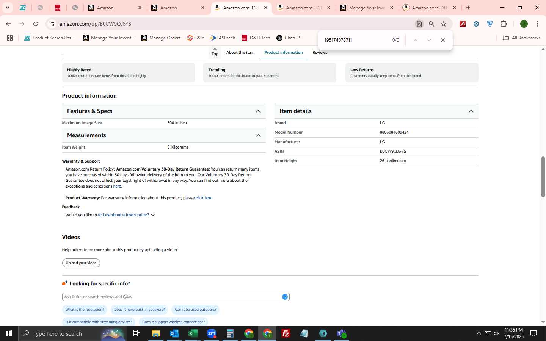Viewport: 546px width, 341px height.
Task: Click the find-in-page magnifier icon in address bar
Action: [x=419, y=24]
